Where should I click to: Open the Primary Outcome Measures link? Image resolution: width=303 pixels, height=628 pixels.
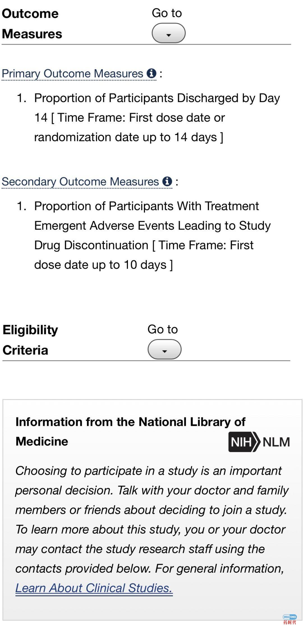tap(72, 74)
